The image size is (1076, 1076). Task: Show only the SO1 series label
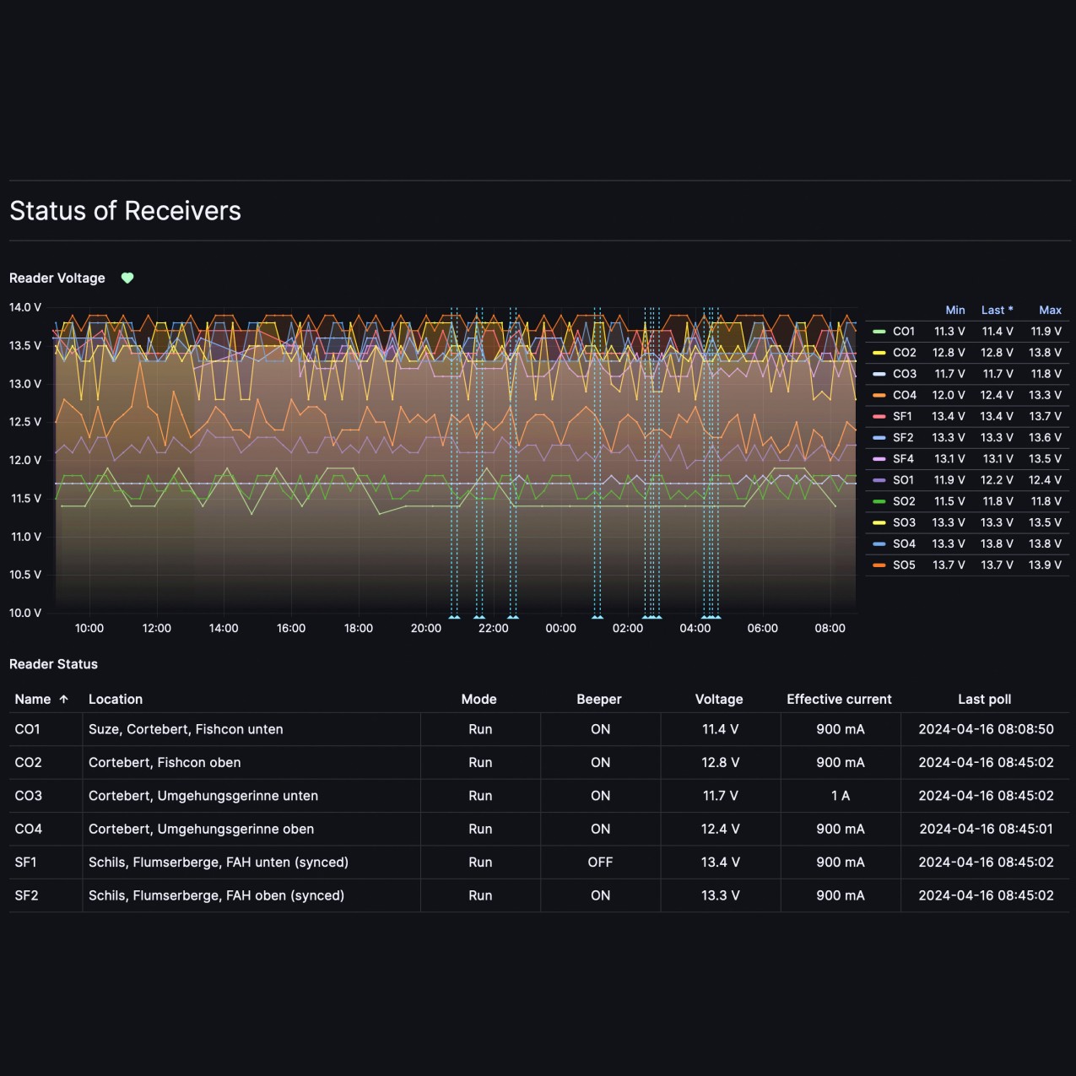click(x=903, y=480)
